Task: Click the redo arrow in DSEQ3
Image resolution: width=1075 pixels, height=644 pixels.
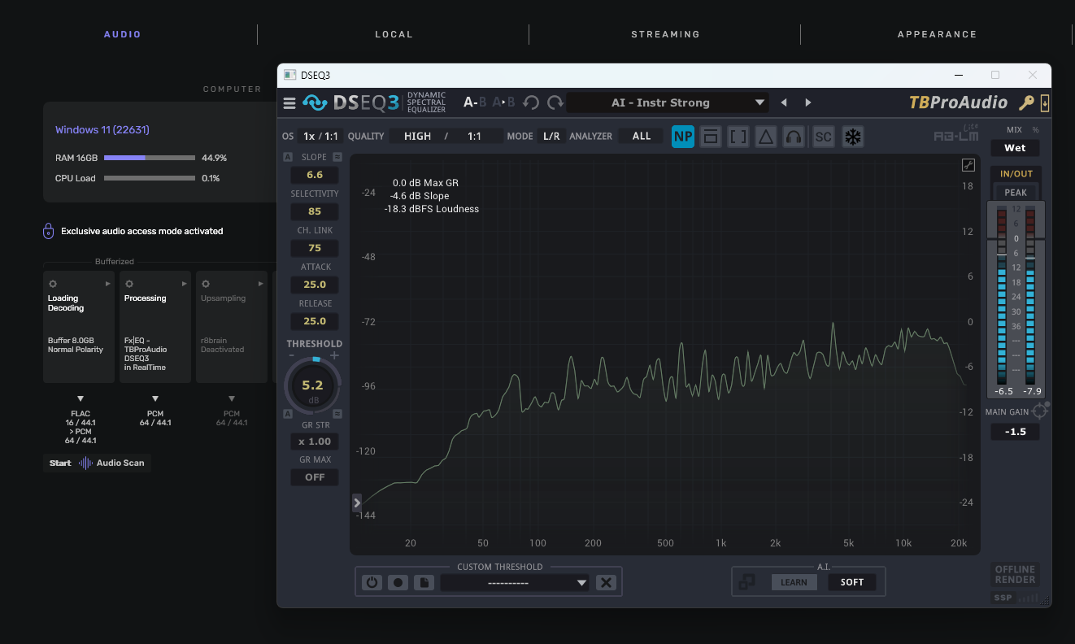Action: (x=555, y=102)
